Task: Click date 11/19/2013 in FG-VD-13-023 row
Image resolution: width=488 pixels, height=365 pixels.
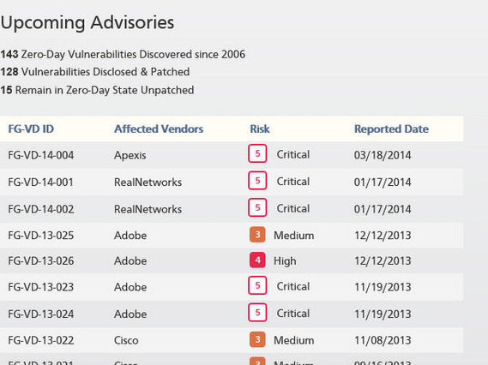Action: (x=383, y=287)
